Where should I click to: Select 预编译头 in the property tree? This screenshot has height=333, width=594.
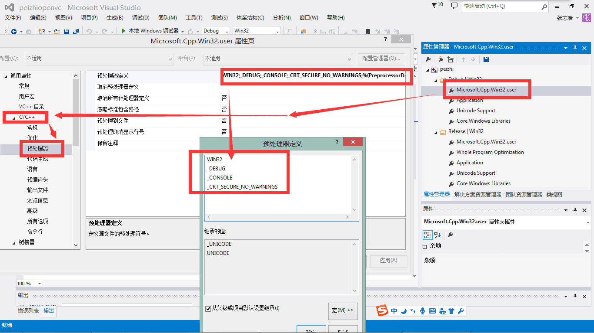pyautogui.click(x=37, y=180)
